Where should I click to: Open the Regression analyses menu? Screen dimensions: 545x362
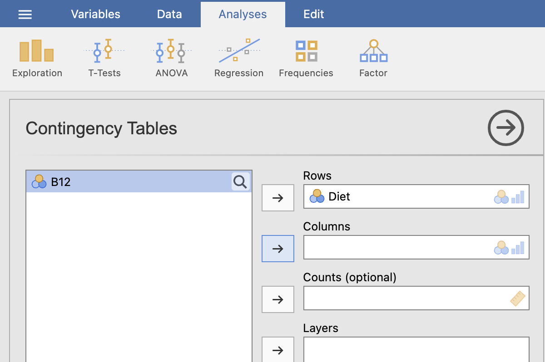tap(239, 58)
